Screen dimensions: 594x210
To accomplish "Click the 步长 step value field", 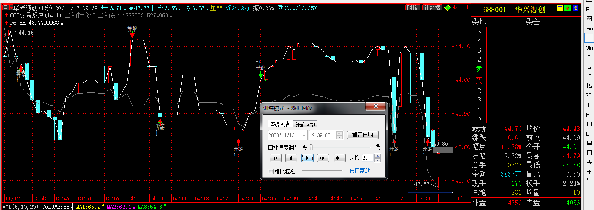I will click(x=367, y=158).
